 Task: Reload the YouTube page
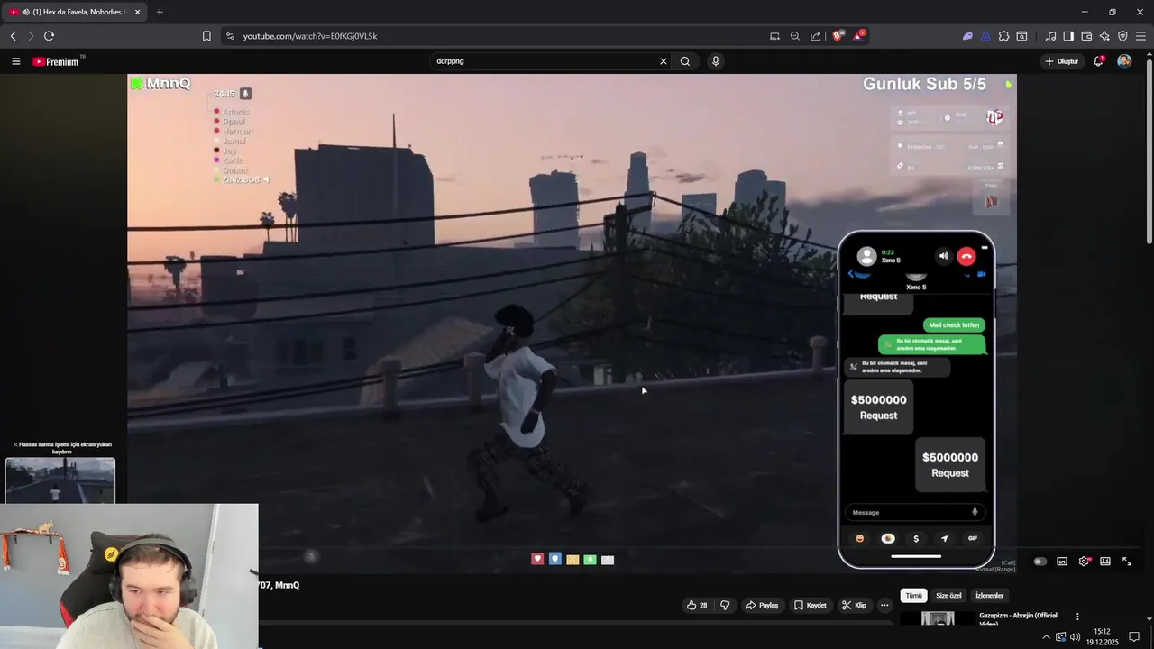click(49, 36)
